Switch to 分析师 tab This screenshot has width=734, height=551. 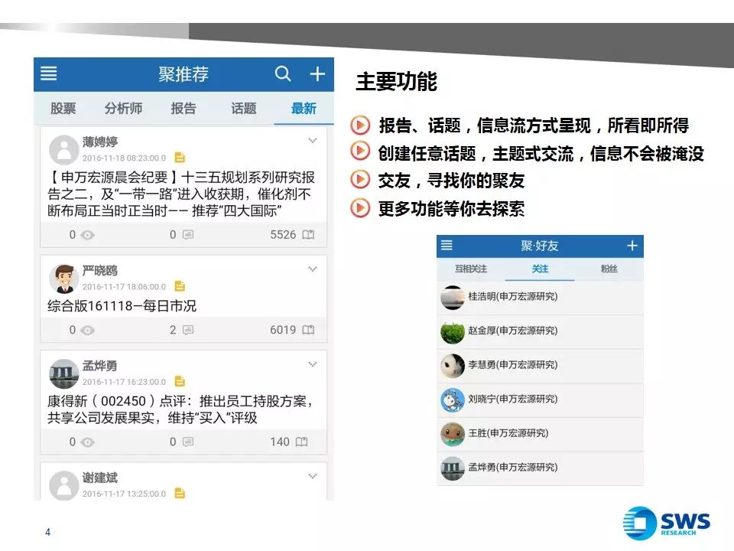tap(124, 108)
